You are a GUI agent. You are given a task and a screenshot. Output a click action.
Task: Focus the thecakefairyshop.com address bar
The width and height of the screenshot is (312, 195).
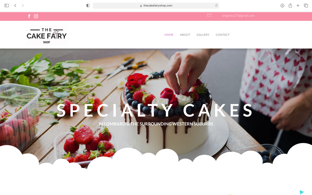point(156,6)
